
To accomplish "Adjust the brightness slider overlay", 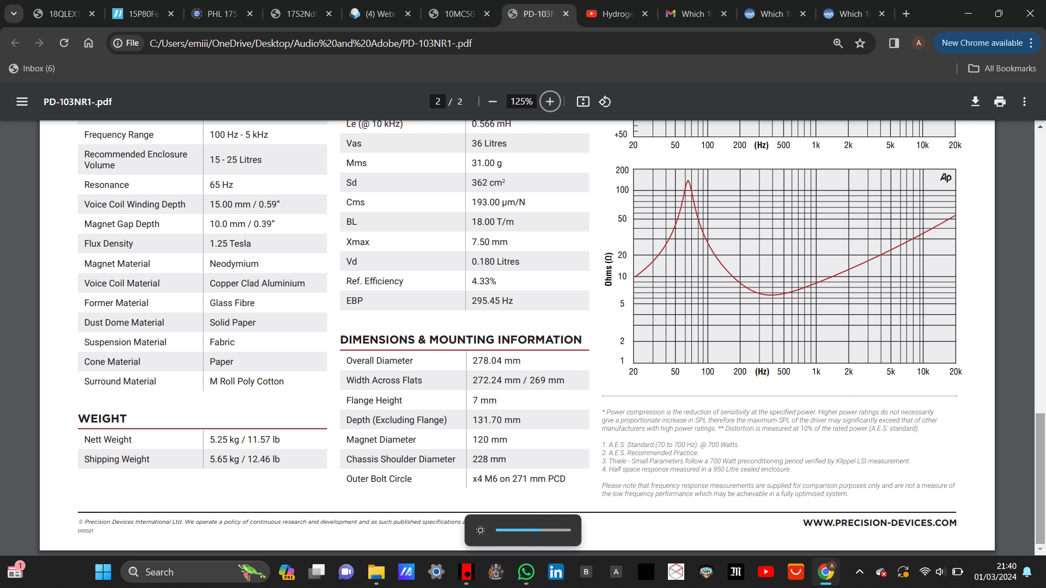I will click(533, 530).
